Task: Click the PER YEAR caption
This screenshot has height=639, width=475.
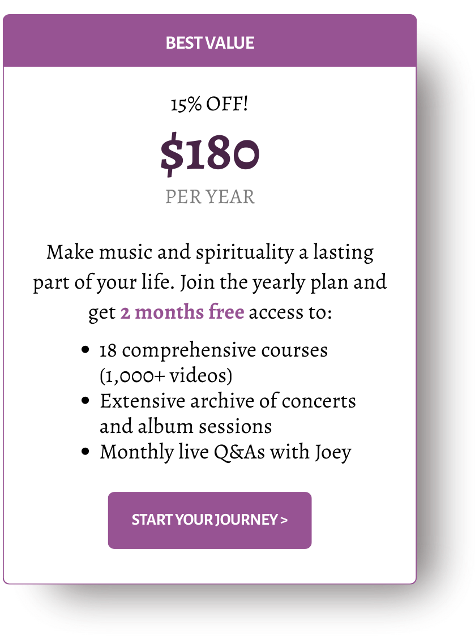Action: coord(210,197)
